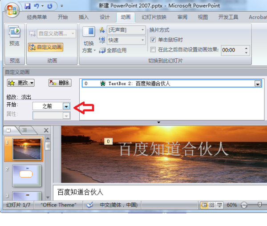Switch to slide sorter view
267x226 pixels.
tap(212, 205)
